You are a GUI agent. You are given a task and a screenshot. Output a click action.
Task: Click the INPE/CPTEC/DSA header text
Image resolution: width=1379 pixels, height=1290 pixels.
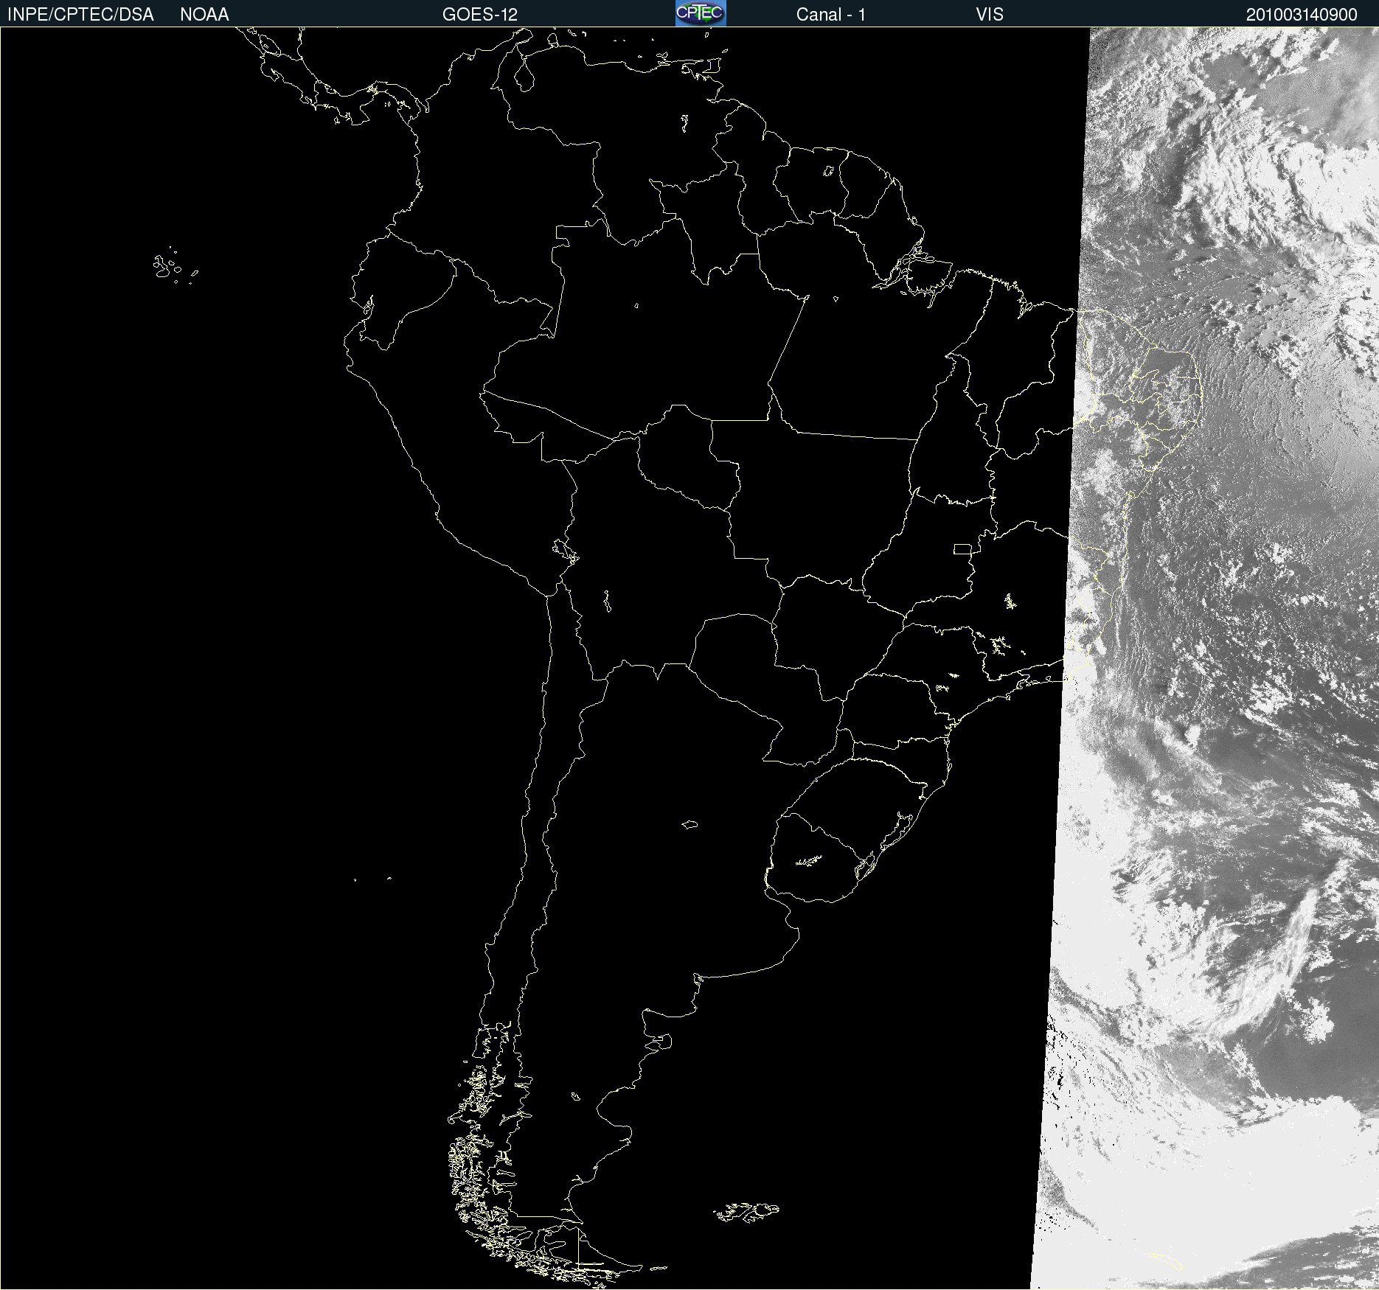[x=80, y=15]
